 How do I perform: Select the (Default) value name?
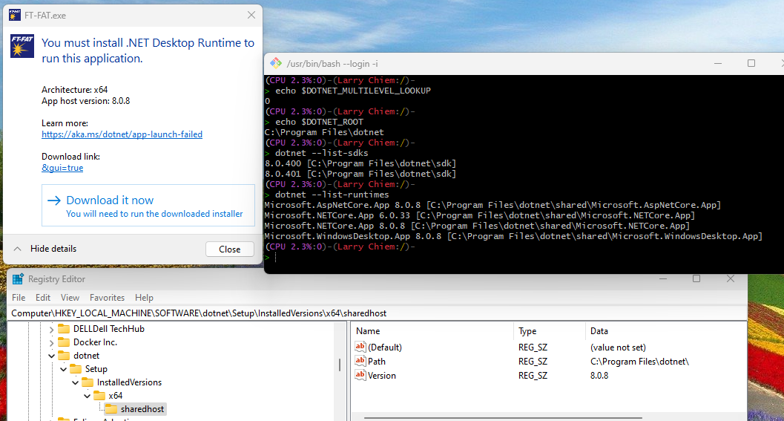(x=384, y=347)
